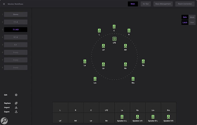Screen dimensions: 197x125
Task: Close the Monitor Workflows panel
Action: [x=4, y=4]
